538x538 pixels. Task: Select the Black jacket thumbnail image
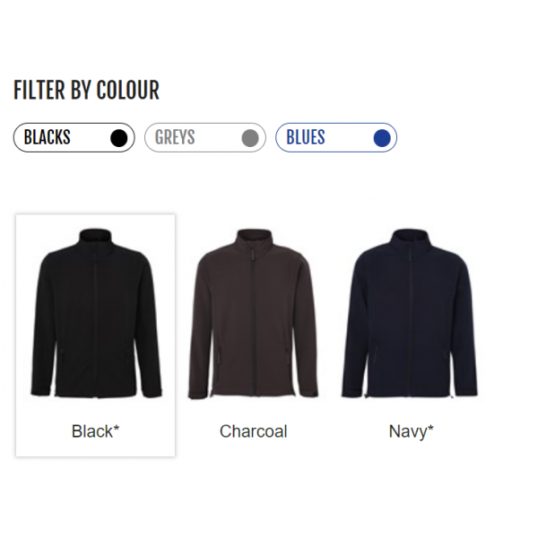click(96, 314)
